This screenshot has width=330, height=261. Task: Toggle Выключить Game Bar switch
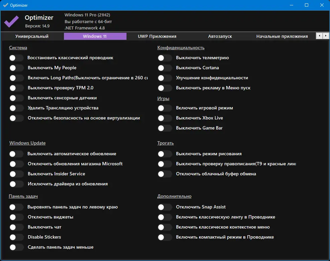(165, 128)
